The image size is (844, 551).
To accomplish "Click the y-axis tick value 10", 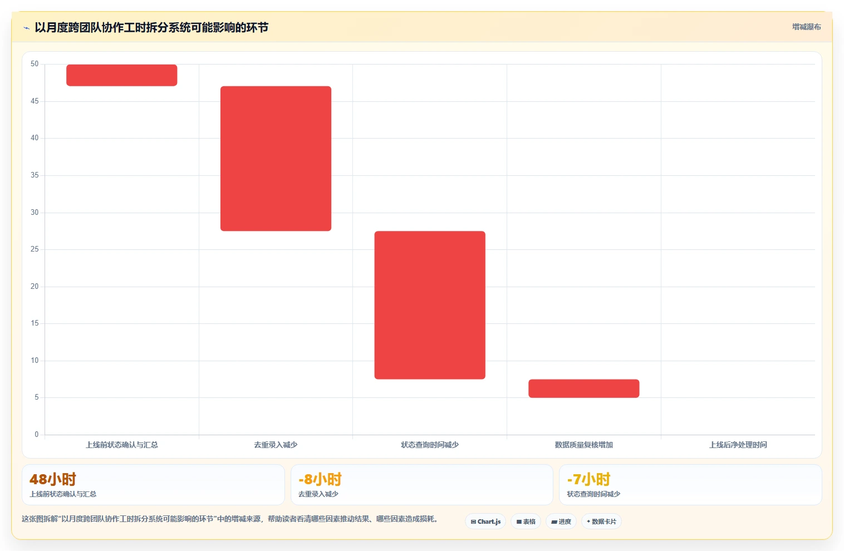I will [35, 361].
